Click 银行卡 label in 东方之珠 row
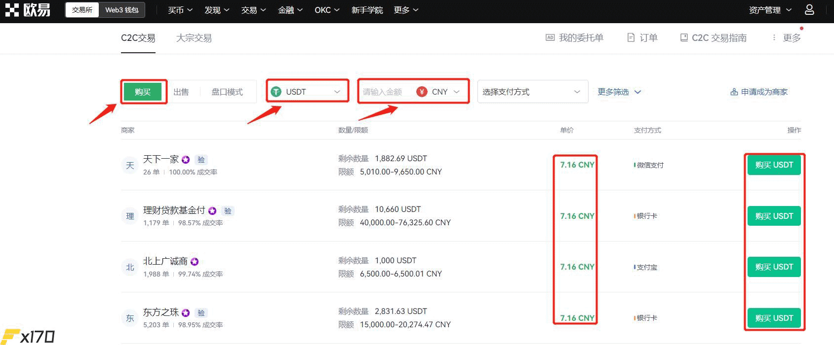Image resolution: width=834 pixels, height=345 pixels. tap(646, 318)
